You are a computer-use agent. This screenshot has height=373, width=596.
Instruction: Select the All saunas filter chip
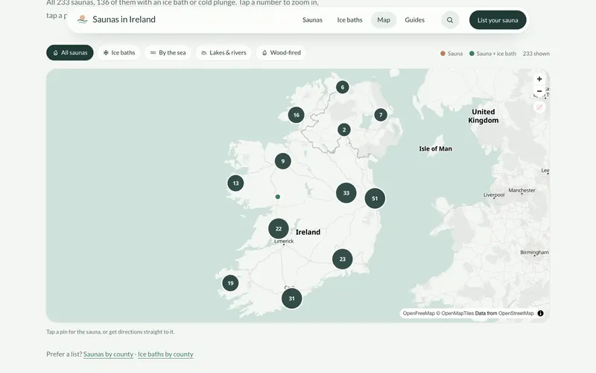(x=70, y=52)
